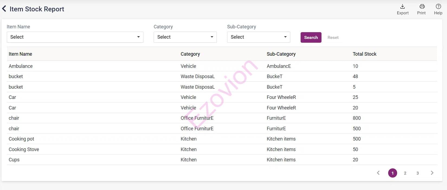Screen dimensions: 447x190
Task: Print the item stock report
Action: click(x=422, y=9)
